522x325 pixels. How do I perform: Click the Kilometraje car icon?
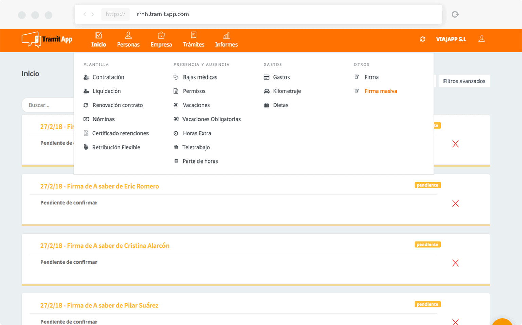(267, 91)
